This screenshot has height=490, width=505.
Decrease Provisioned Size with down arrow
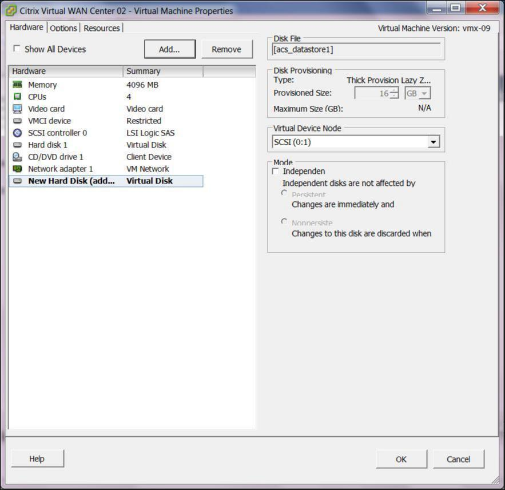(394, 96)
